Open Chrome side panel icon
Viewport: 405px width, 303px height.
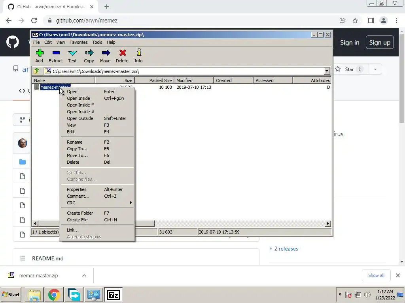tap(371, 21)
